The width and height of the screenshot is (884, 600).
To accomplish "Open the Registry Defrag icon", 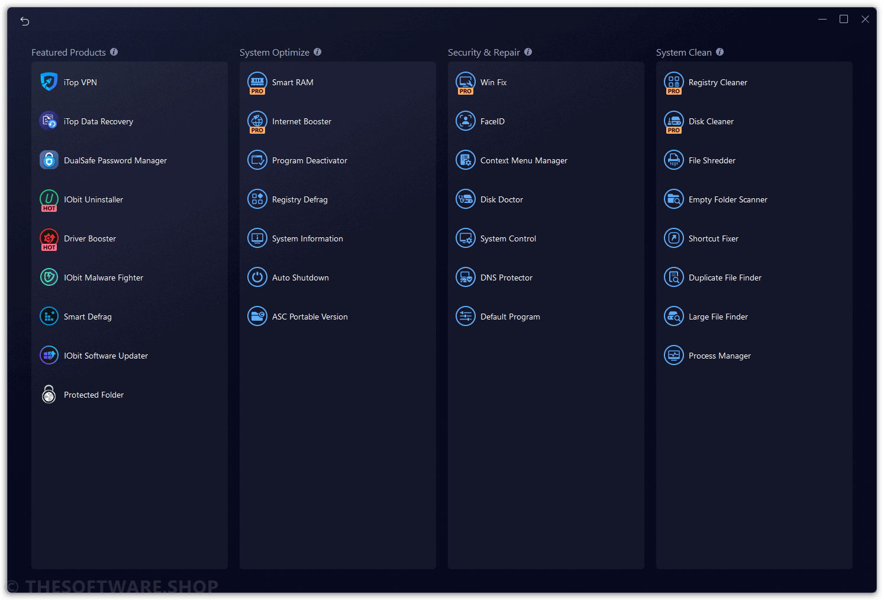I will coord(257,199).
